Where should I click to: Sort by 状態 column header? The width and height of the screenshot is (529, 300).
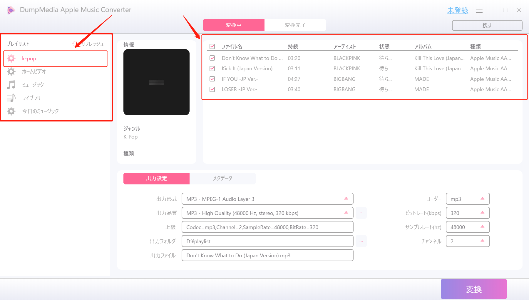384,46
